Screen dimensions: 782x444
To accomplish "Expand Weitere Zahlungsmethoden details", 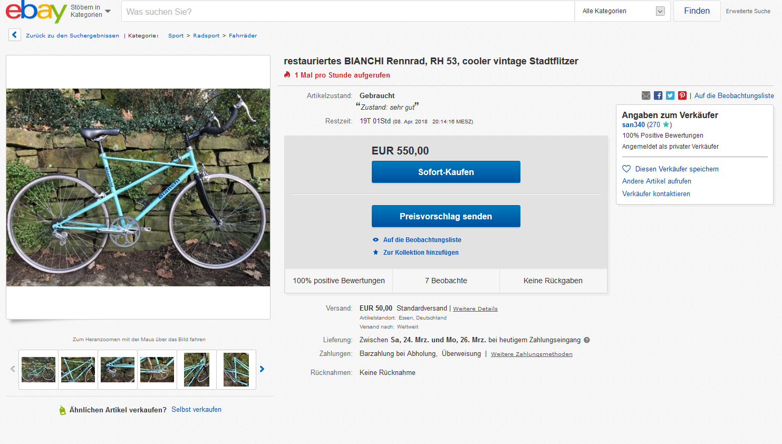I will pos(532,354).
